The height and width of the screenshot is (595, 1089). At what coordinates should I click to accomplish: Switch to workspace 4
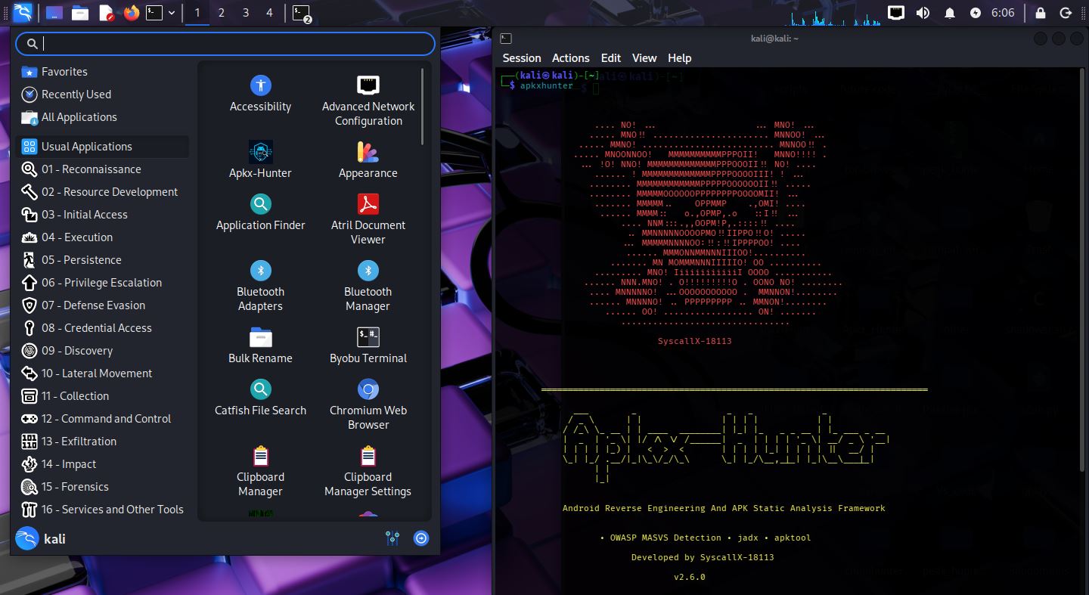coord(269,12)
